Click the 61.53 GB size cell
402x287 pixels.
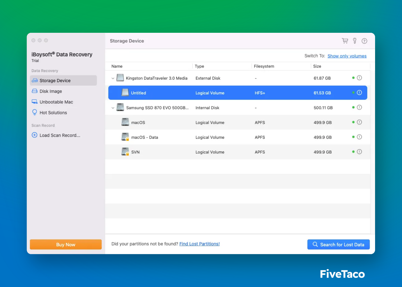click(x=322, y=93)
